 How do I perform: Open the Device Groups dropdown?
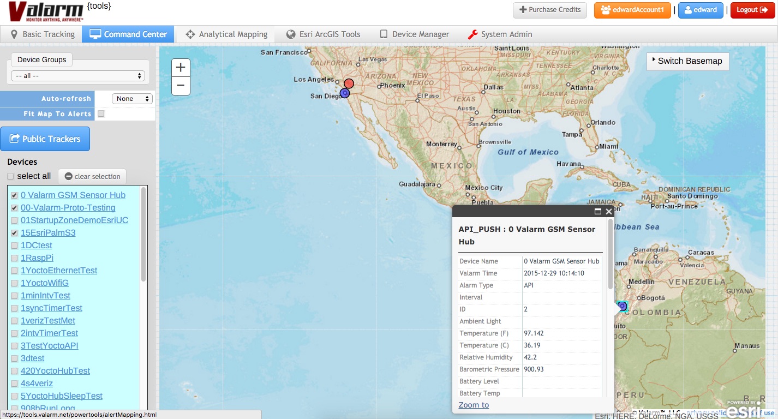(77, 76)
